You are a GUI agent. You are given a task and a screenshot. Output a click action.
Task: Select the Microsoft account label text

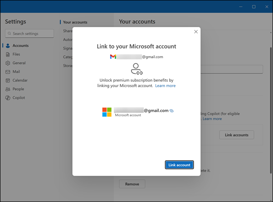[x=128, y=115]
